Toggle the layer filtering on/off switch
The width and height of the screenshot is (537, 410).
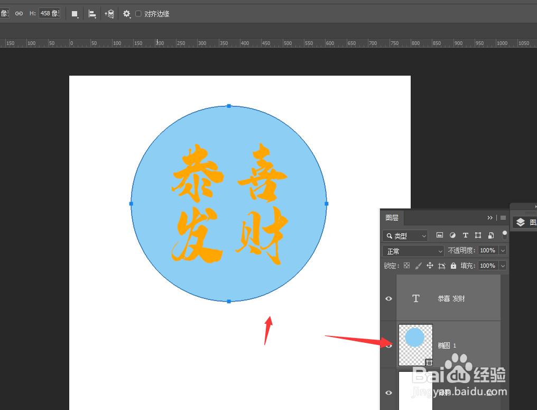(504, 235)
